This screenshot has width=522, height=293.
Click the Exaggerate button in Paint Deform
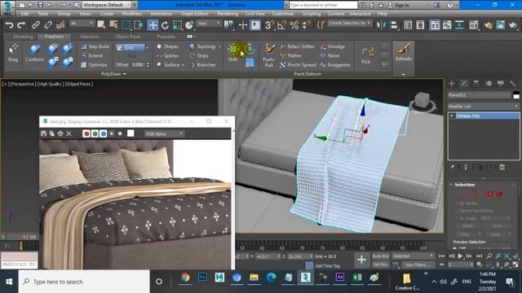pos(335,65)
